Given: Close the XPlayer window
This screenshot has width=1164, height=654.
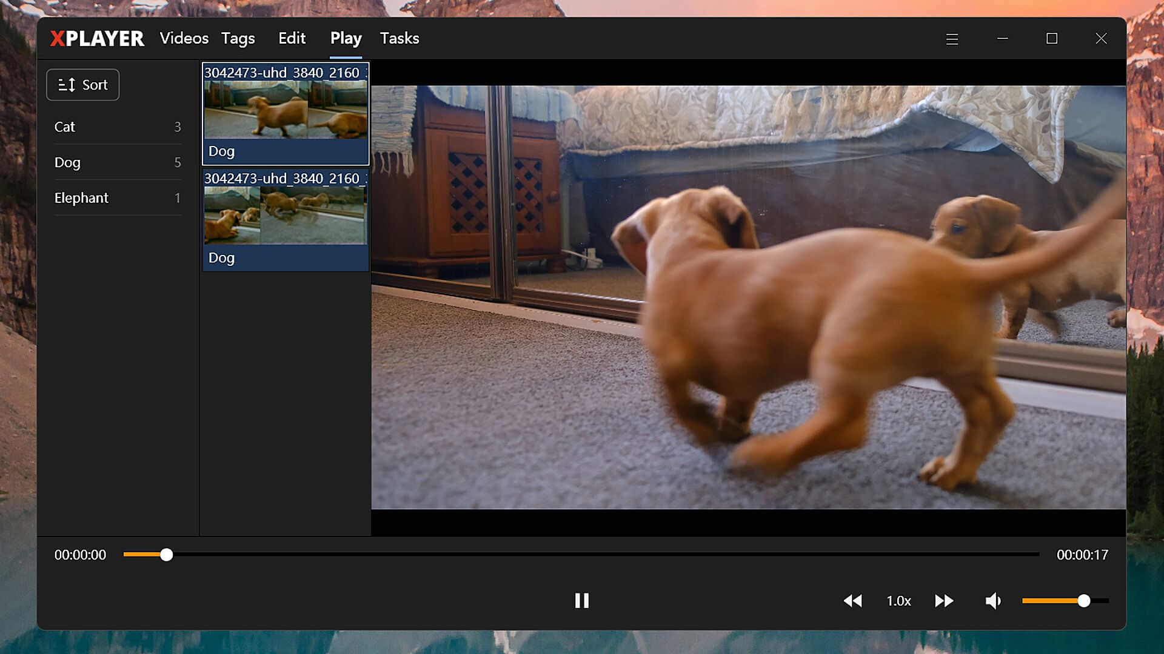Looking at the screenshot, I should [1101, 39].
